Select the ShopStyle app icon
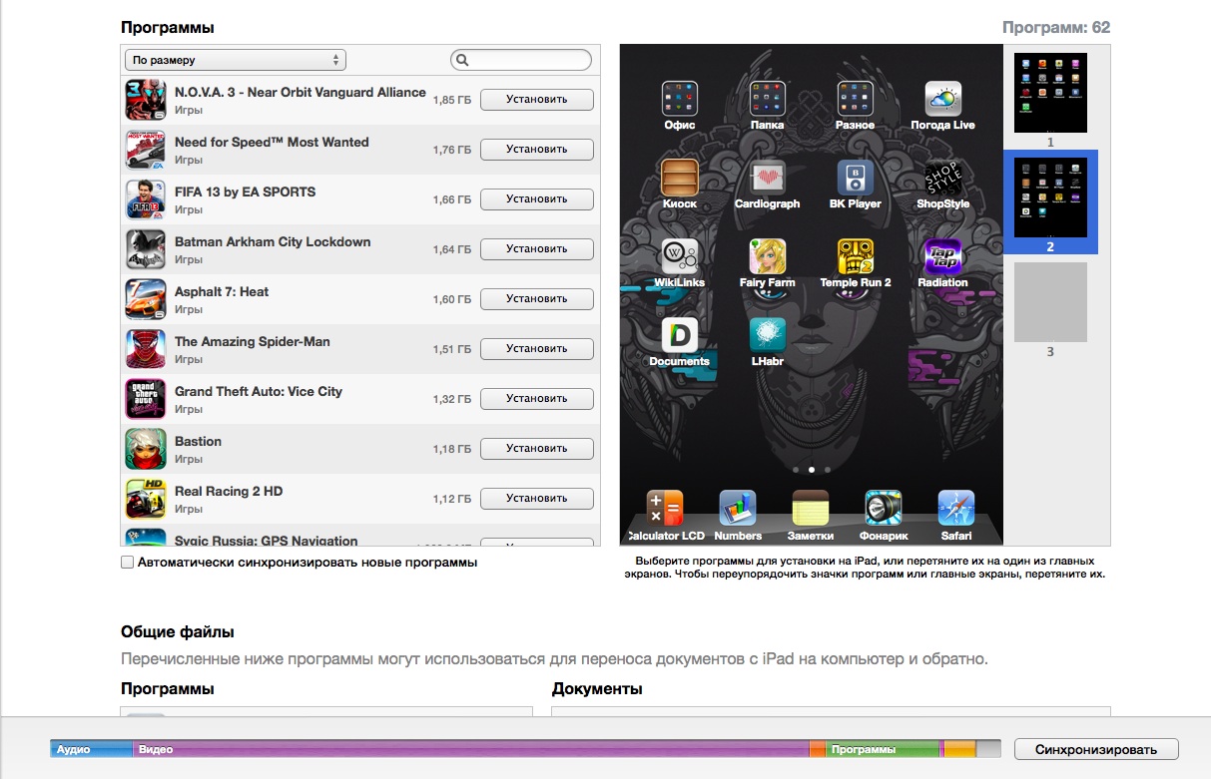 (943, 179)
